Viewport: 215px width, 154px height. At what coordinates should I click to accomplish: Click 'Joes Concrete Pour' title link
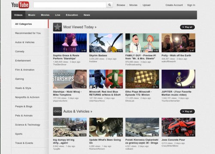(173, 140)
